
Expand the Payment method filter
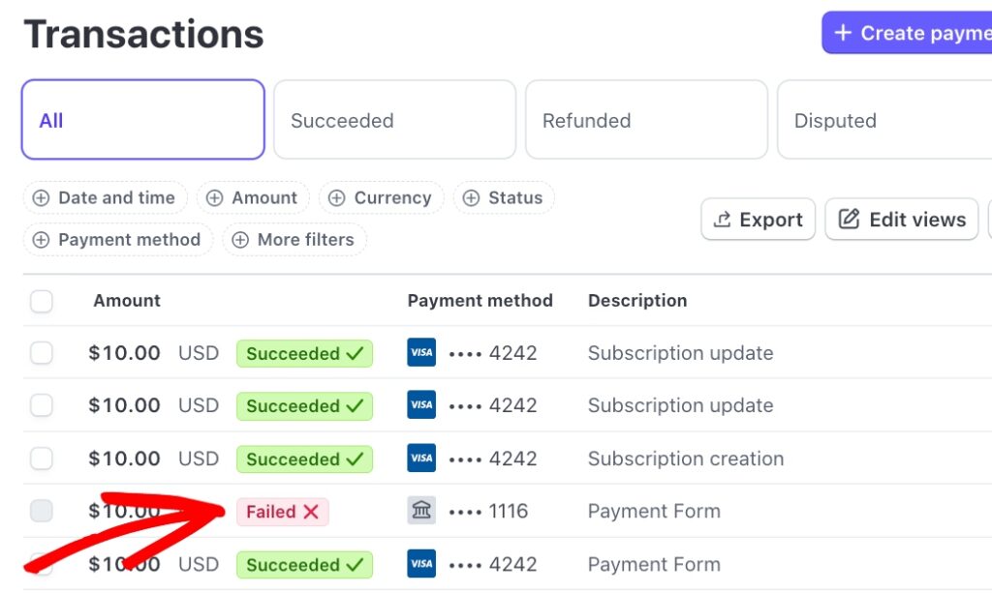(116, 240)
